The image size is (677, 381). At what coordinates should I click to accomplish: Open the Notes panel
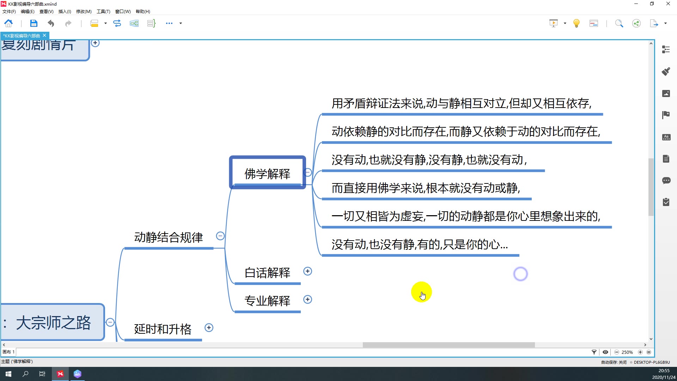(666, 159)
